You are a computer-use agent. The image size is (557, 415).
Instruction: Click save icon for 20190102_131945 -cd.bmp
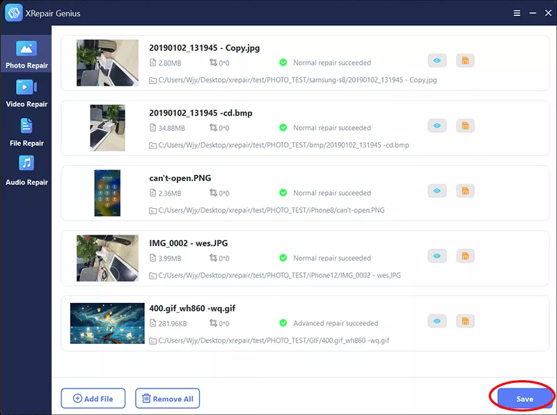click(464, 126)
